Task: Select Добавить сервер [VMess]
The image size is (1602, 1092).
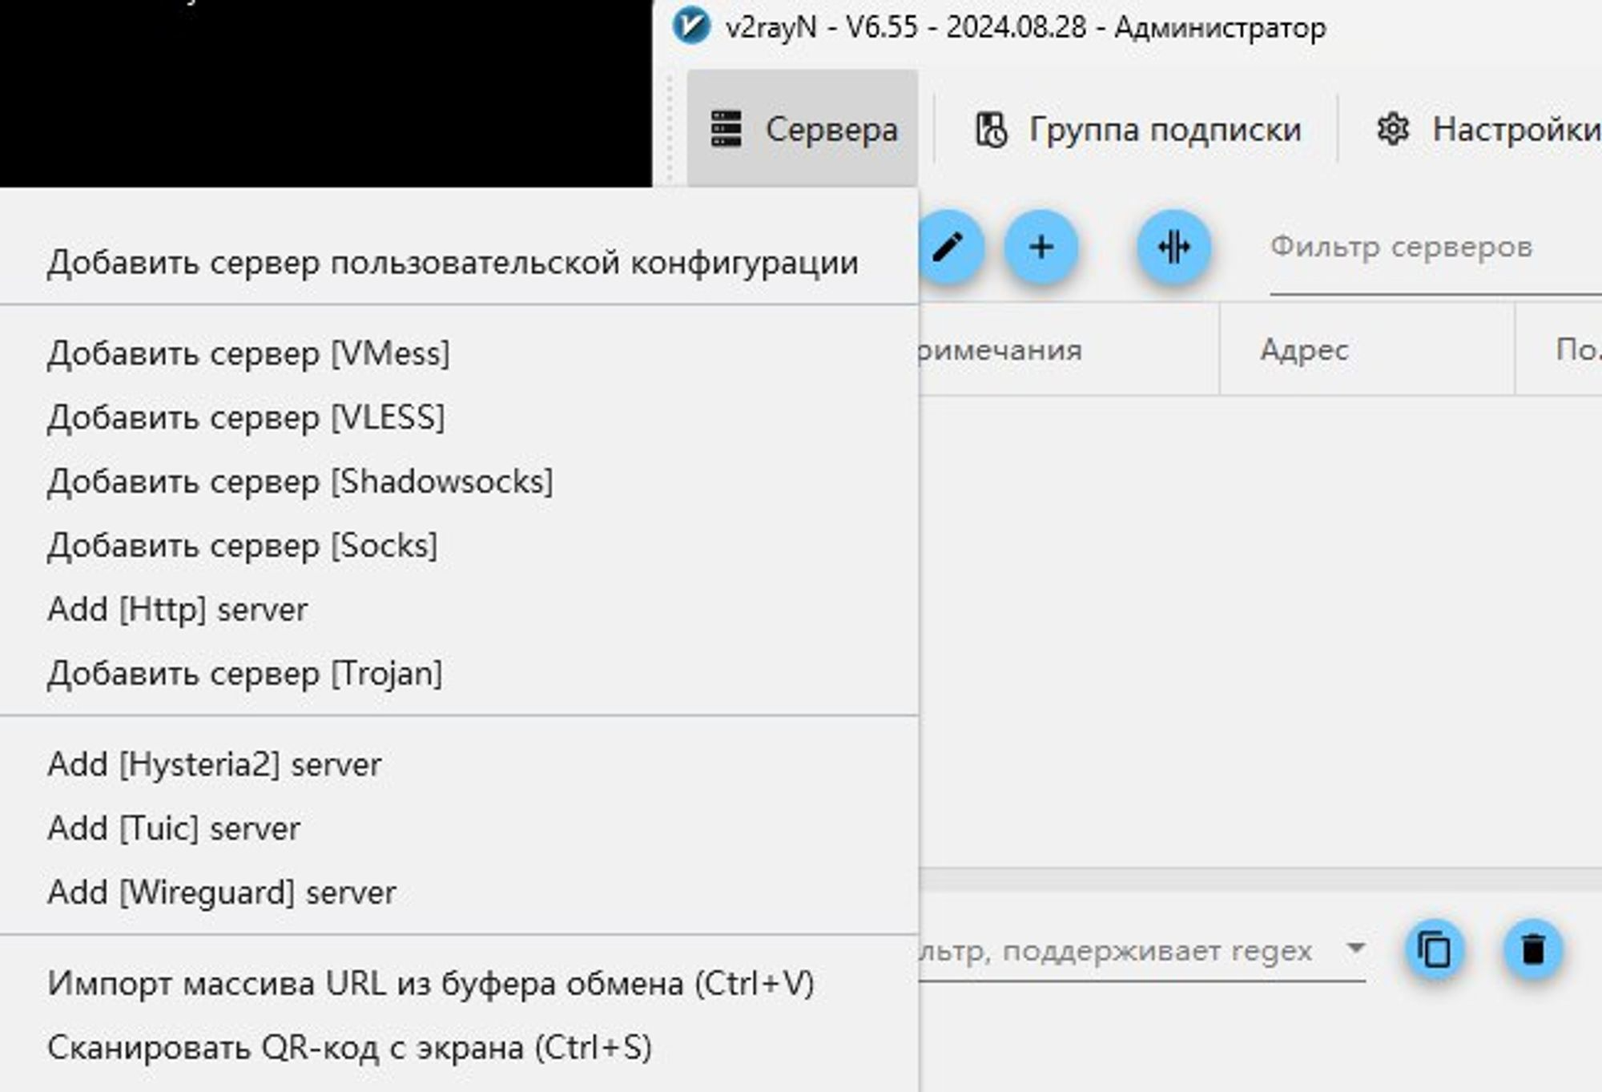Action: pos(248,353)
